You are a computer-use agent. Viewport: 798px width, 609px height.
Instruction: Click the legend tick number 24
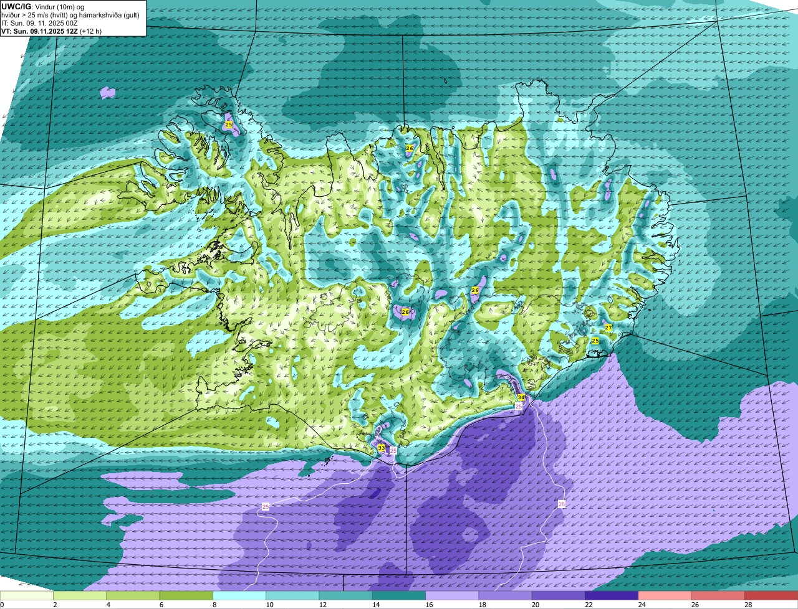(641, 605)
